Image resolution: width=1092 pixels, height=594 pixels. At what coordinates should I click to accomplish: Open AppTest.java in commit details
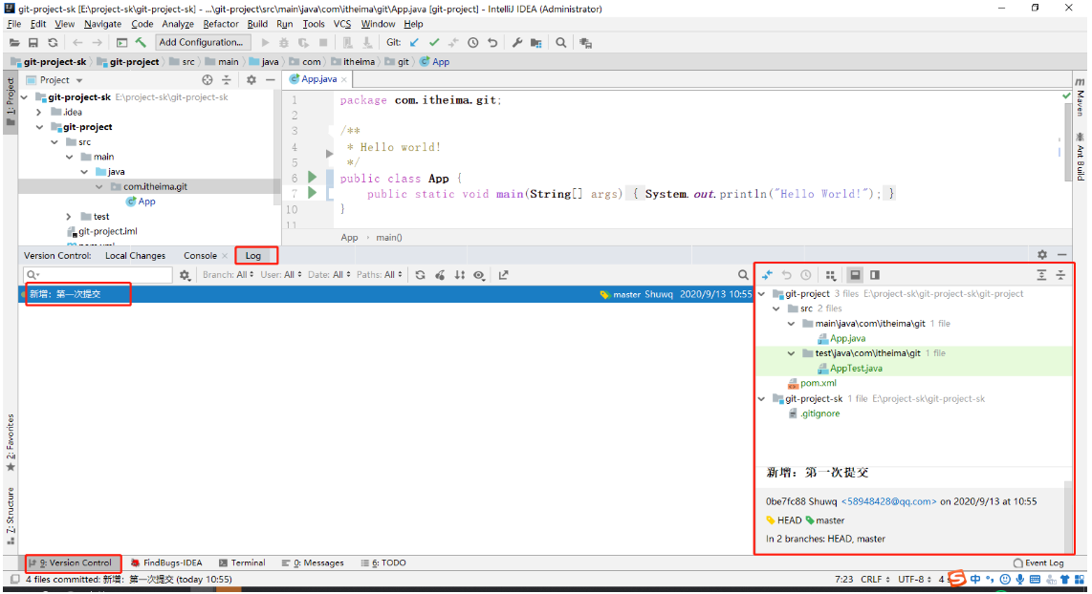[856, 368]
